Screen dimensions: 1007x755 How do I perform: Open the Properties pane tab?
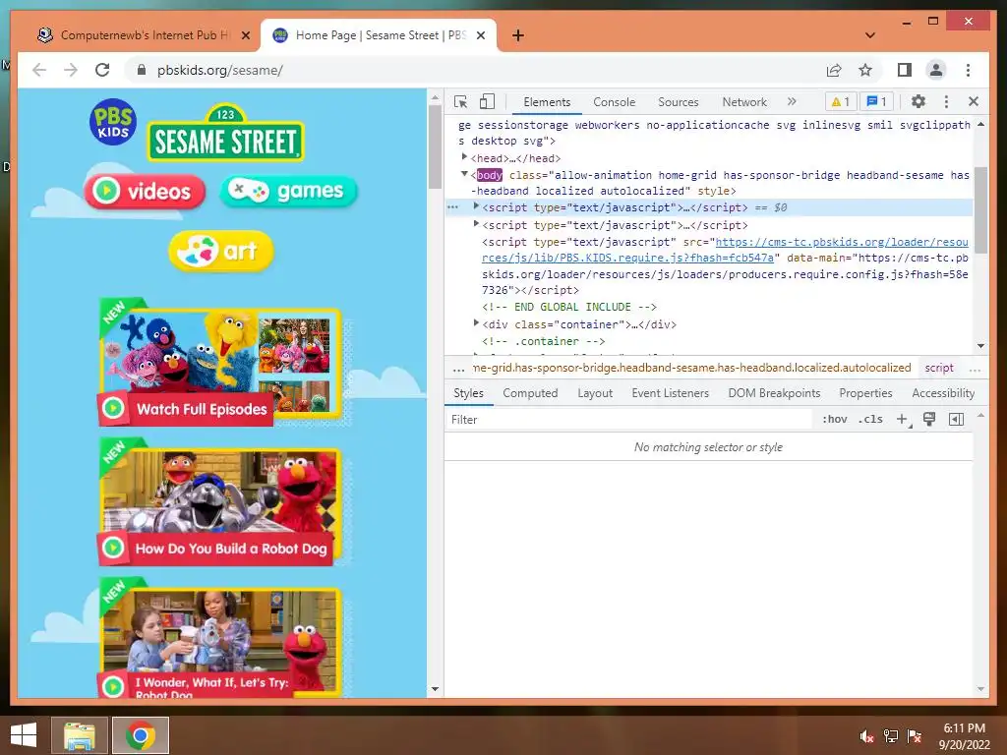pyautogui.click(x=865, y=393)
